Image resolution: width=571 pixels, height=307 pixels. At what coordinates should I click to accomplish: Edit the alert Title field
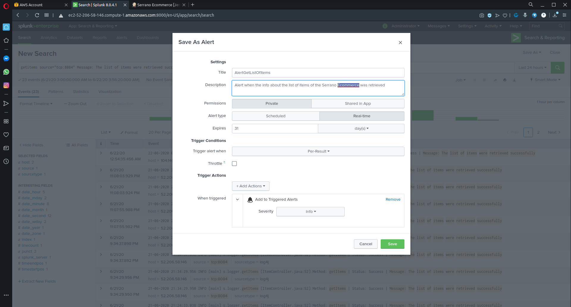(x=318, y=73)
